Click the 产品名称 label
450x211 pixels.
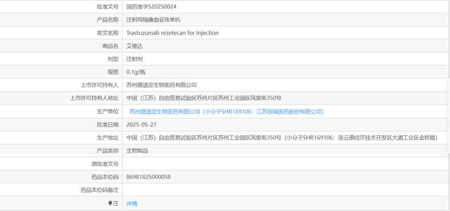(x=108, y=20)
